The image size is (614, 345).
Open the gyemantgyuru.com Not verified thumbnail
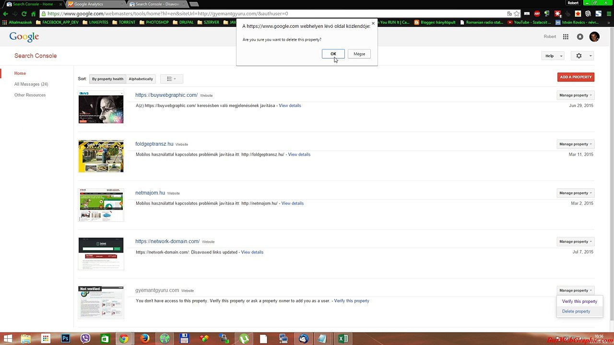click(101, 302)
